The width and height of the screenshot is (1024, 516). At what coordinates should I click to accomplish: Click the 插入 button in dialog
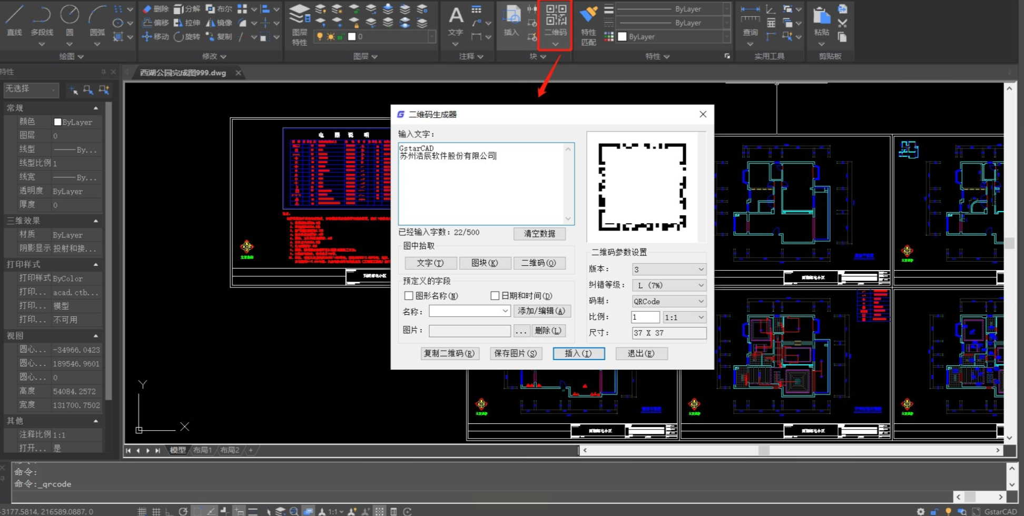coord(578,353)
